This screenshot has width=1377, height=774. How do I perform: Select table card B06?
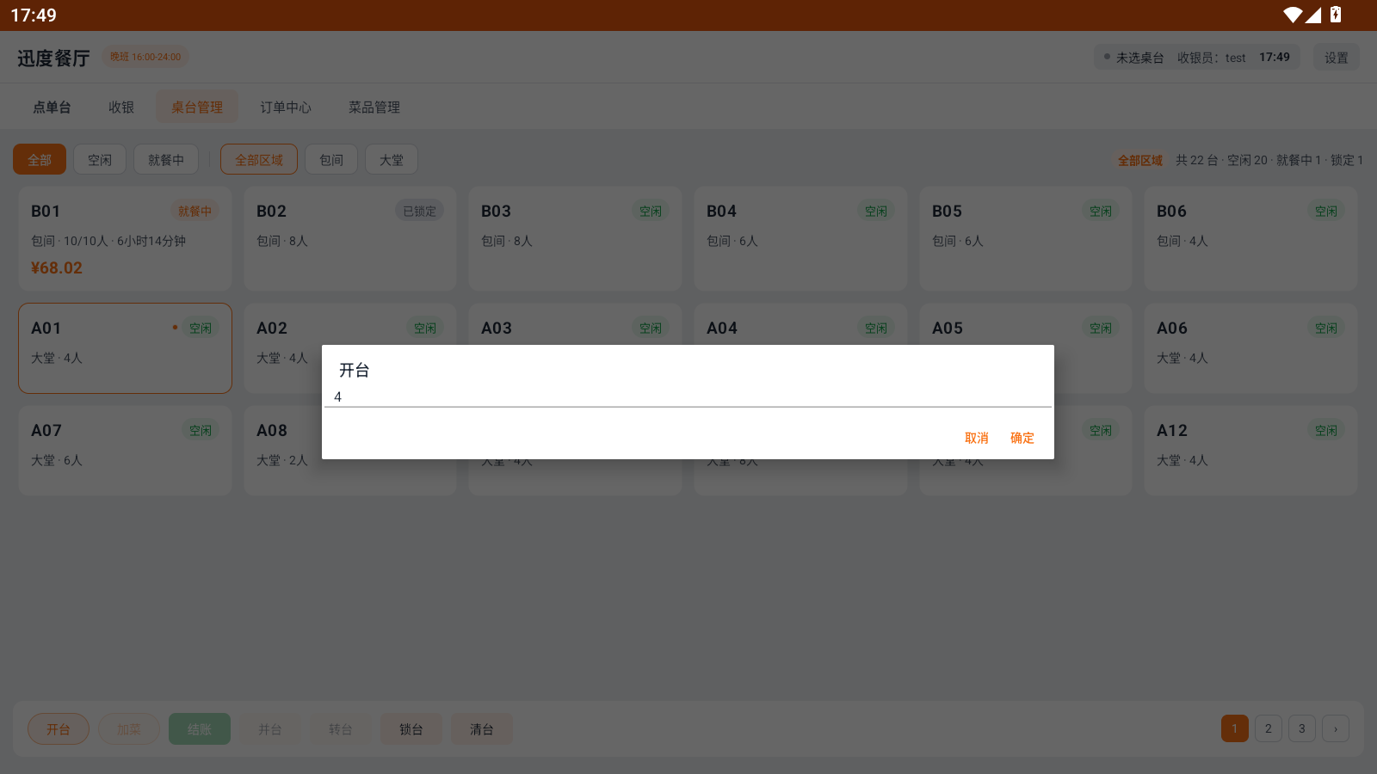[x=1250, y=238]
